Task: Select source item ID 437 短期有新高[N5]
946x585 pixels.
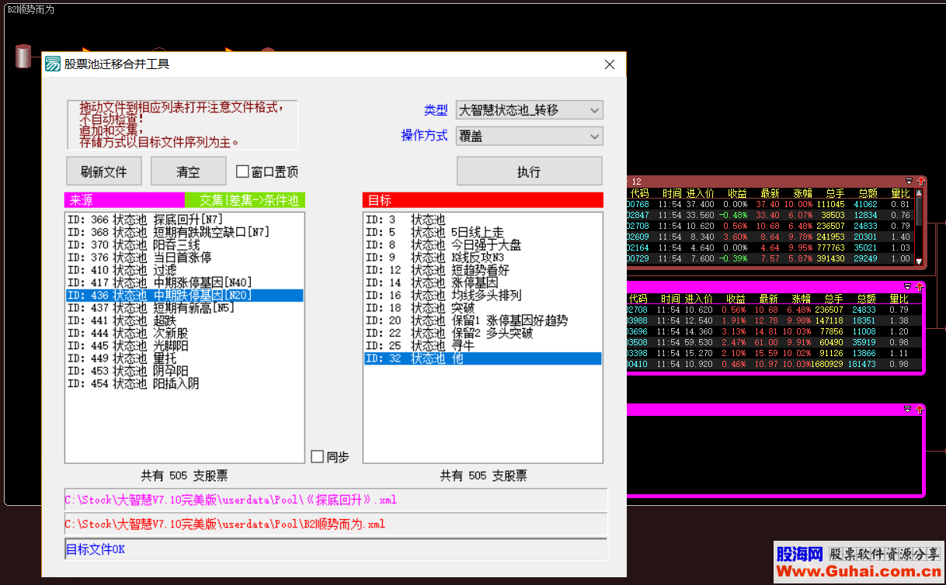Action: click(185, 308)
